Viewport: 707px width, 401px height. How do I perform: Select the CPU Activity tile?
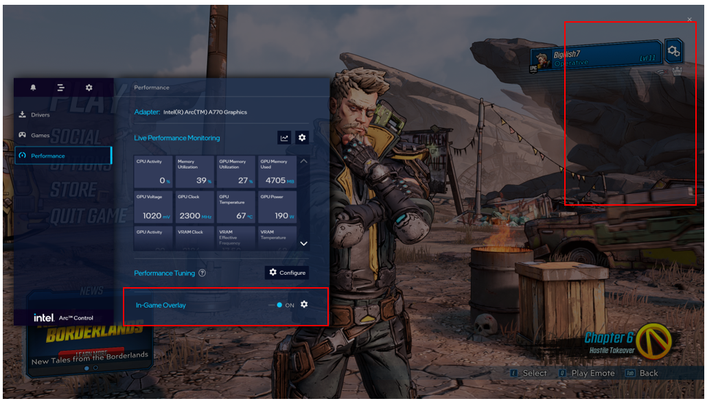click(x=153, y=171)
